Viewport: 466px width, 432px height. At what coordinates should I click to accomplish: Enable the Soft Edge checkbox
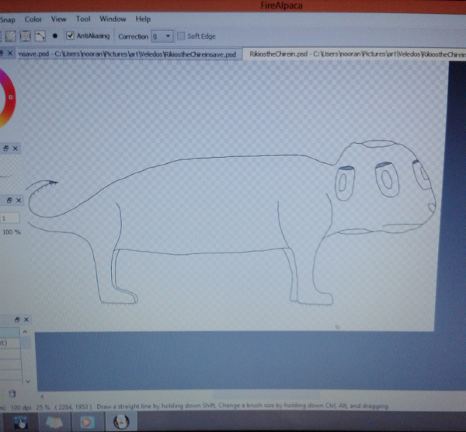[x=181, y=36]
